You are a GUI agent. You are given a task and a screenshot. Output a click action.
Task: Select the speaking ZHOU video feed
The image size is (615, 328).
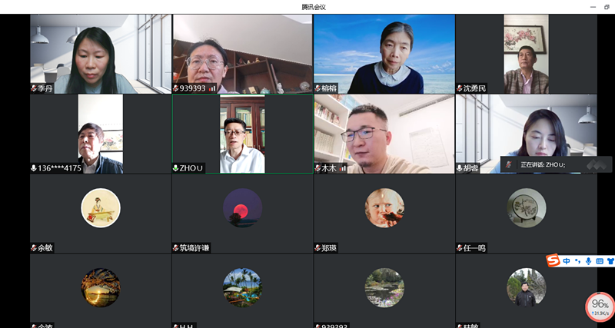pos(243,134)
